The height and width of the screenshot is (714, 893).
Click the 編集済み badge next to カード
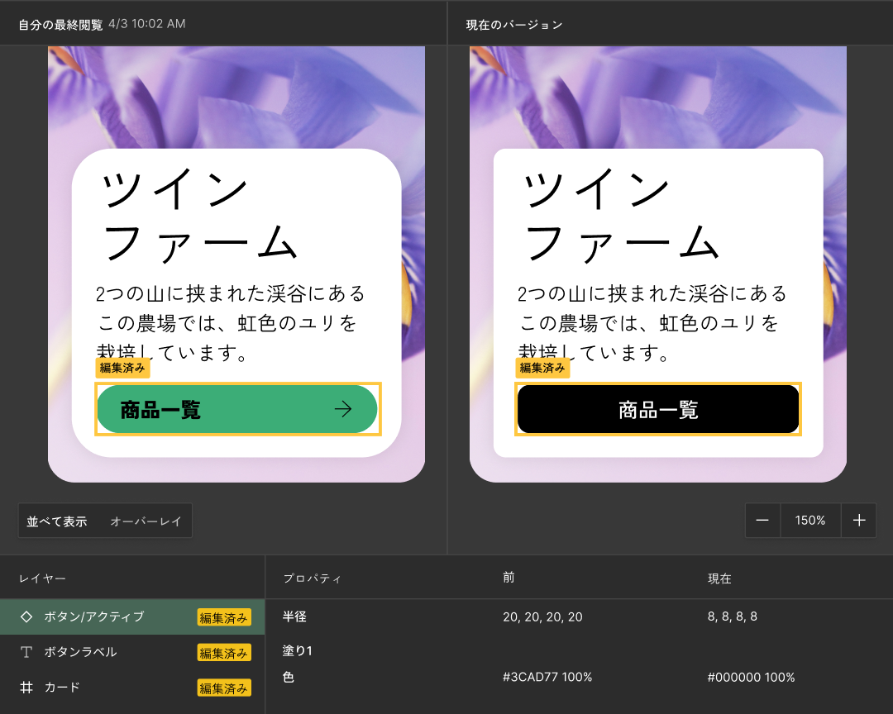224,688
